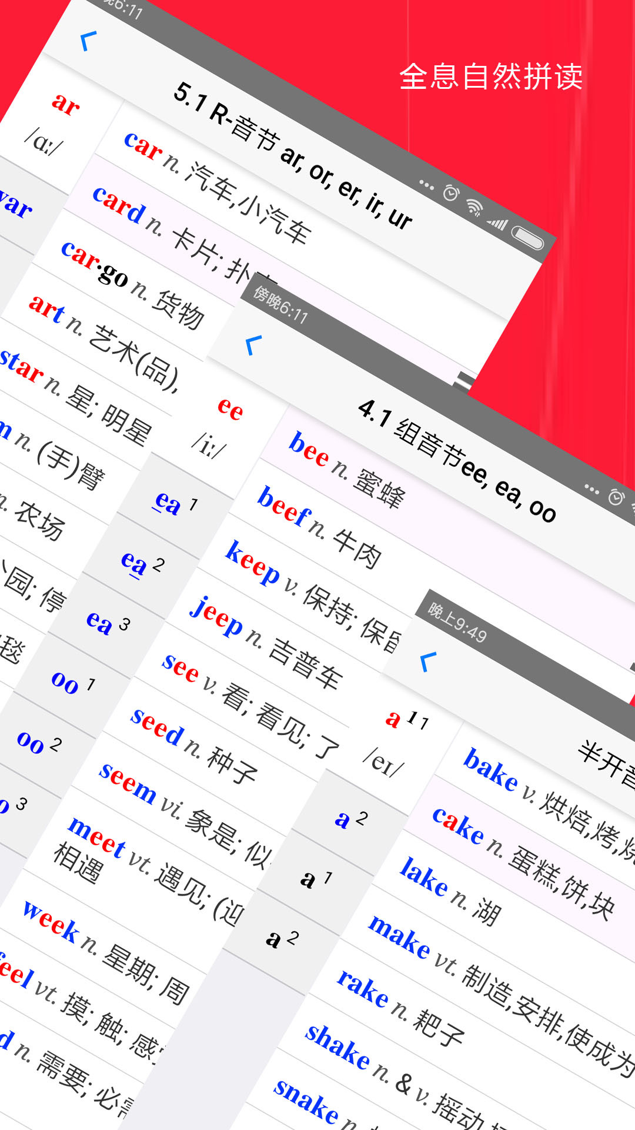The width and height of the screenshot is (635, 1130).
Task: Tap back arrow on R-音节 screen
Action: click(88, 41)
